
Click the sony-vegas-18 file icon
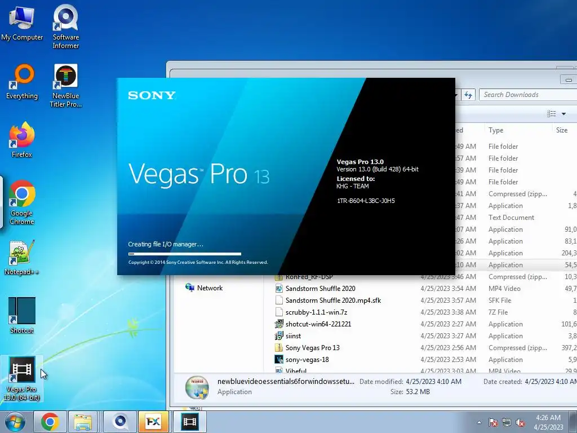(x=279, y=359)
